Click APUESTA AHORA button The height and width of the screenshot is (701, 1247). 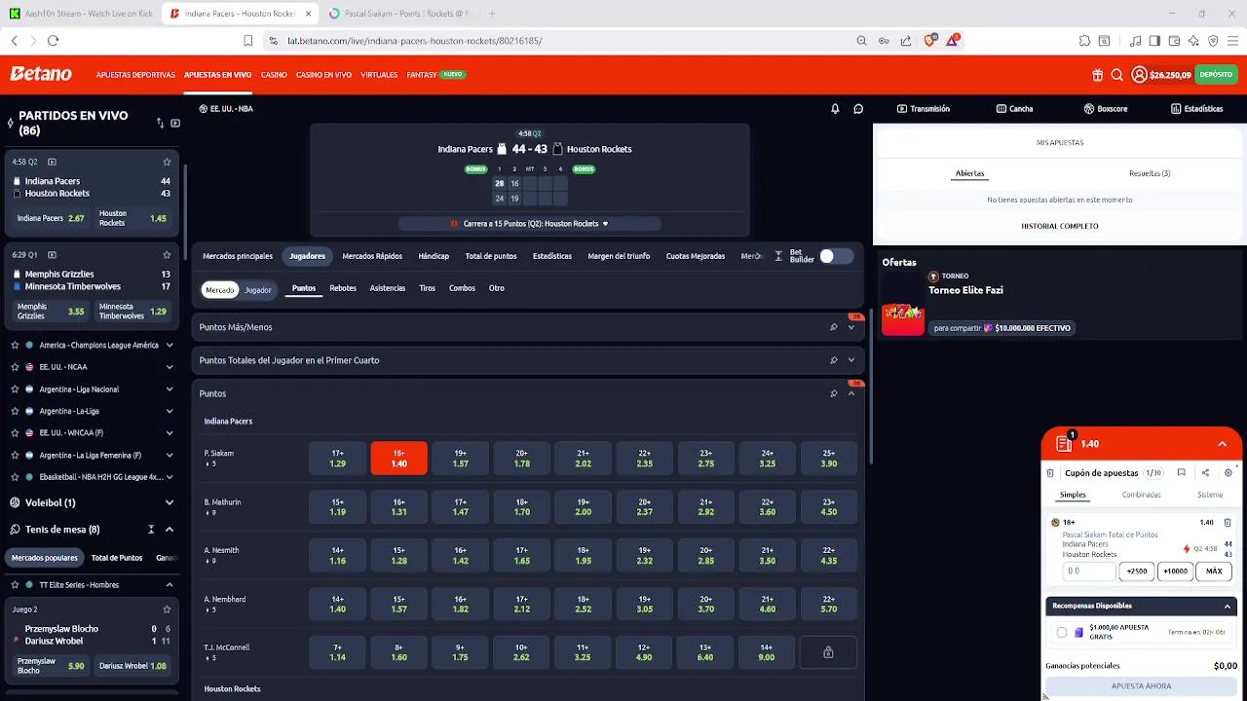[1142, 686]
